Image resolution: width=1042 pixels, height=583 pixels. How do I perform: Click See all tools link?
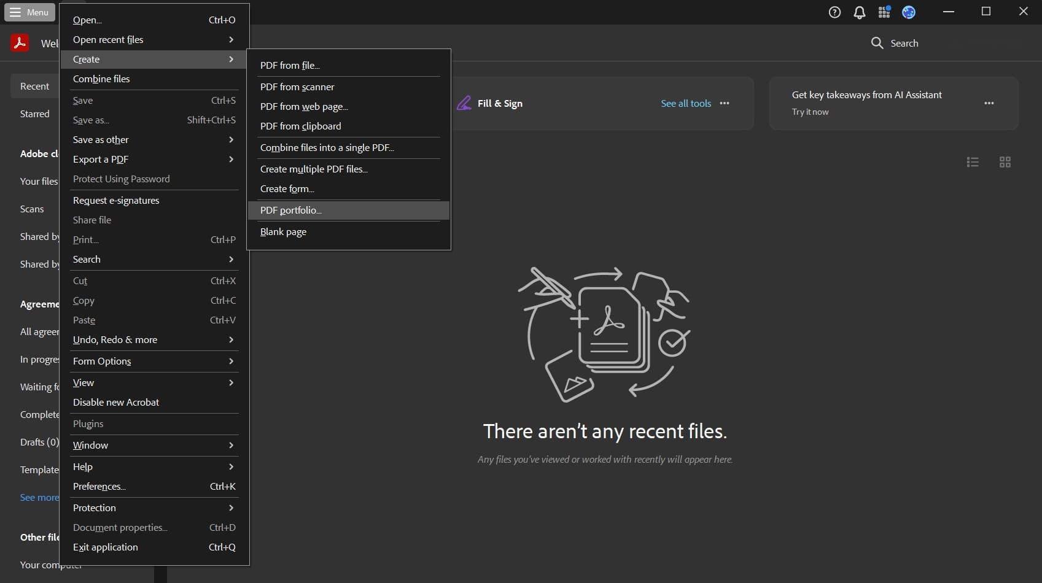click(686, 103)
